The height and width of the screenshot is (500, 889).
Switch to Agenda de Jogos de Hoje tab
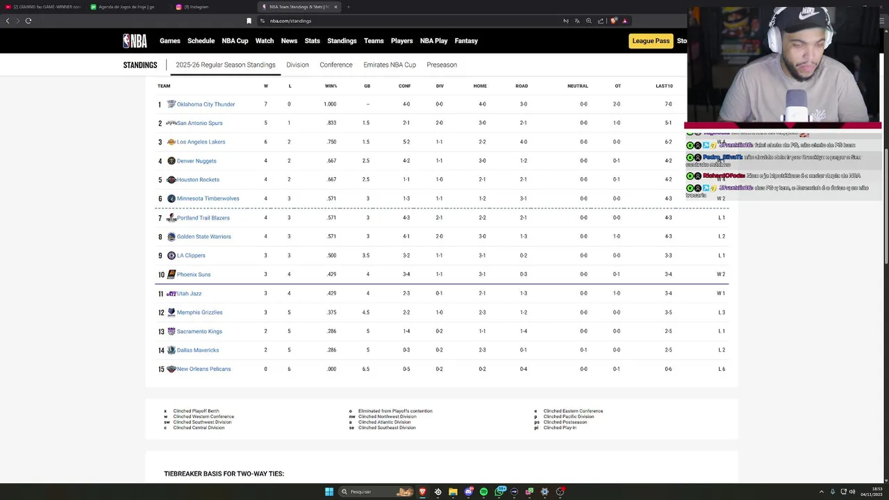click(128, 7)
